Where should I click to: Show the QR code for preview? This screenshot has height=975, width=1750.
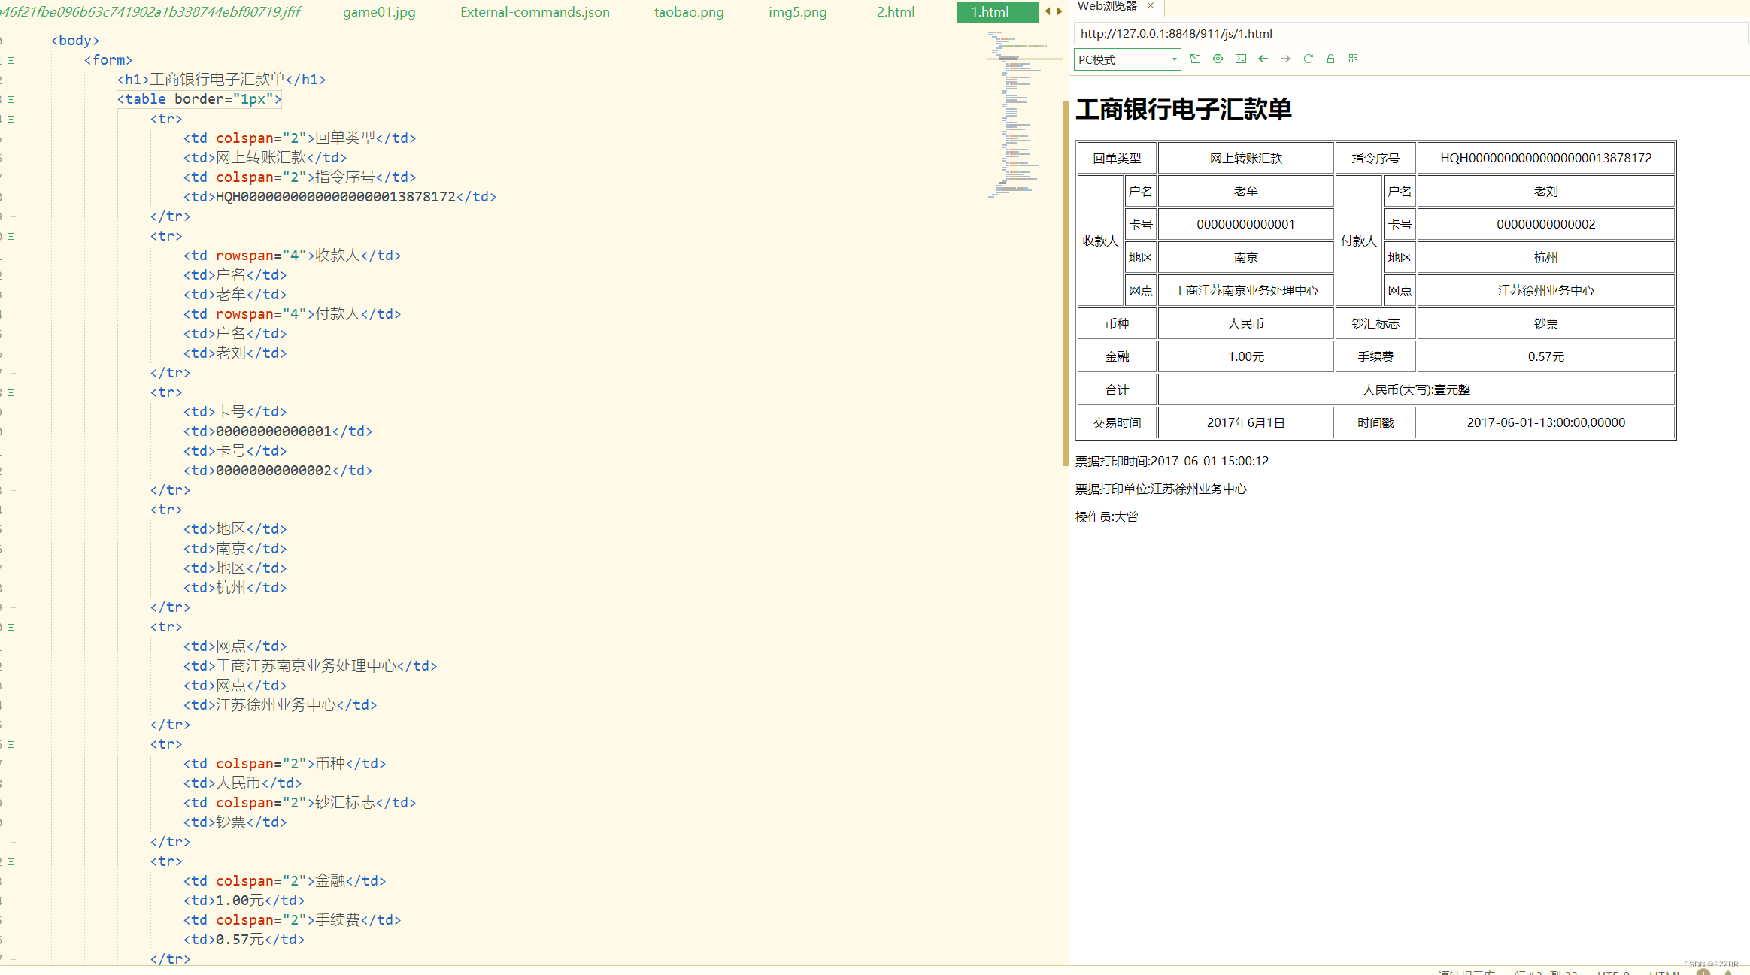[x=1353, y=59]
